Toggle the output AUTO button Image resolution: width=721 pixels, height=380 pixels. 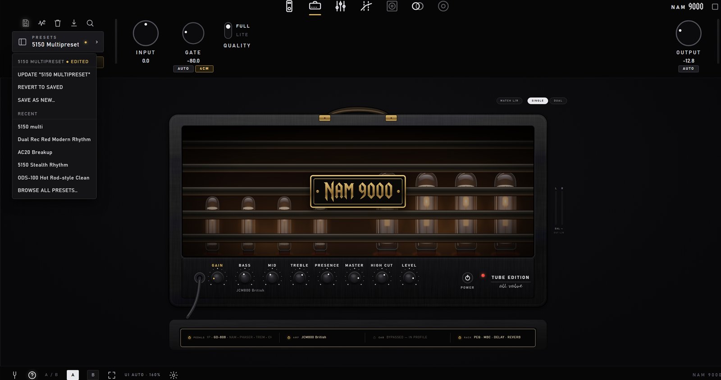688,69
